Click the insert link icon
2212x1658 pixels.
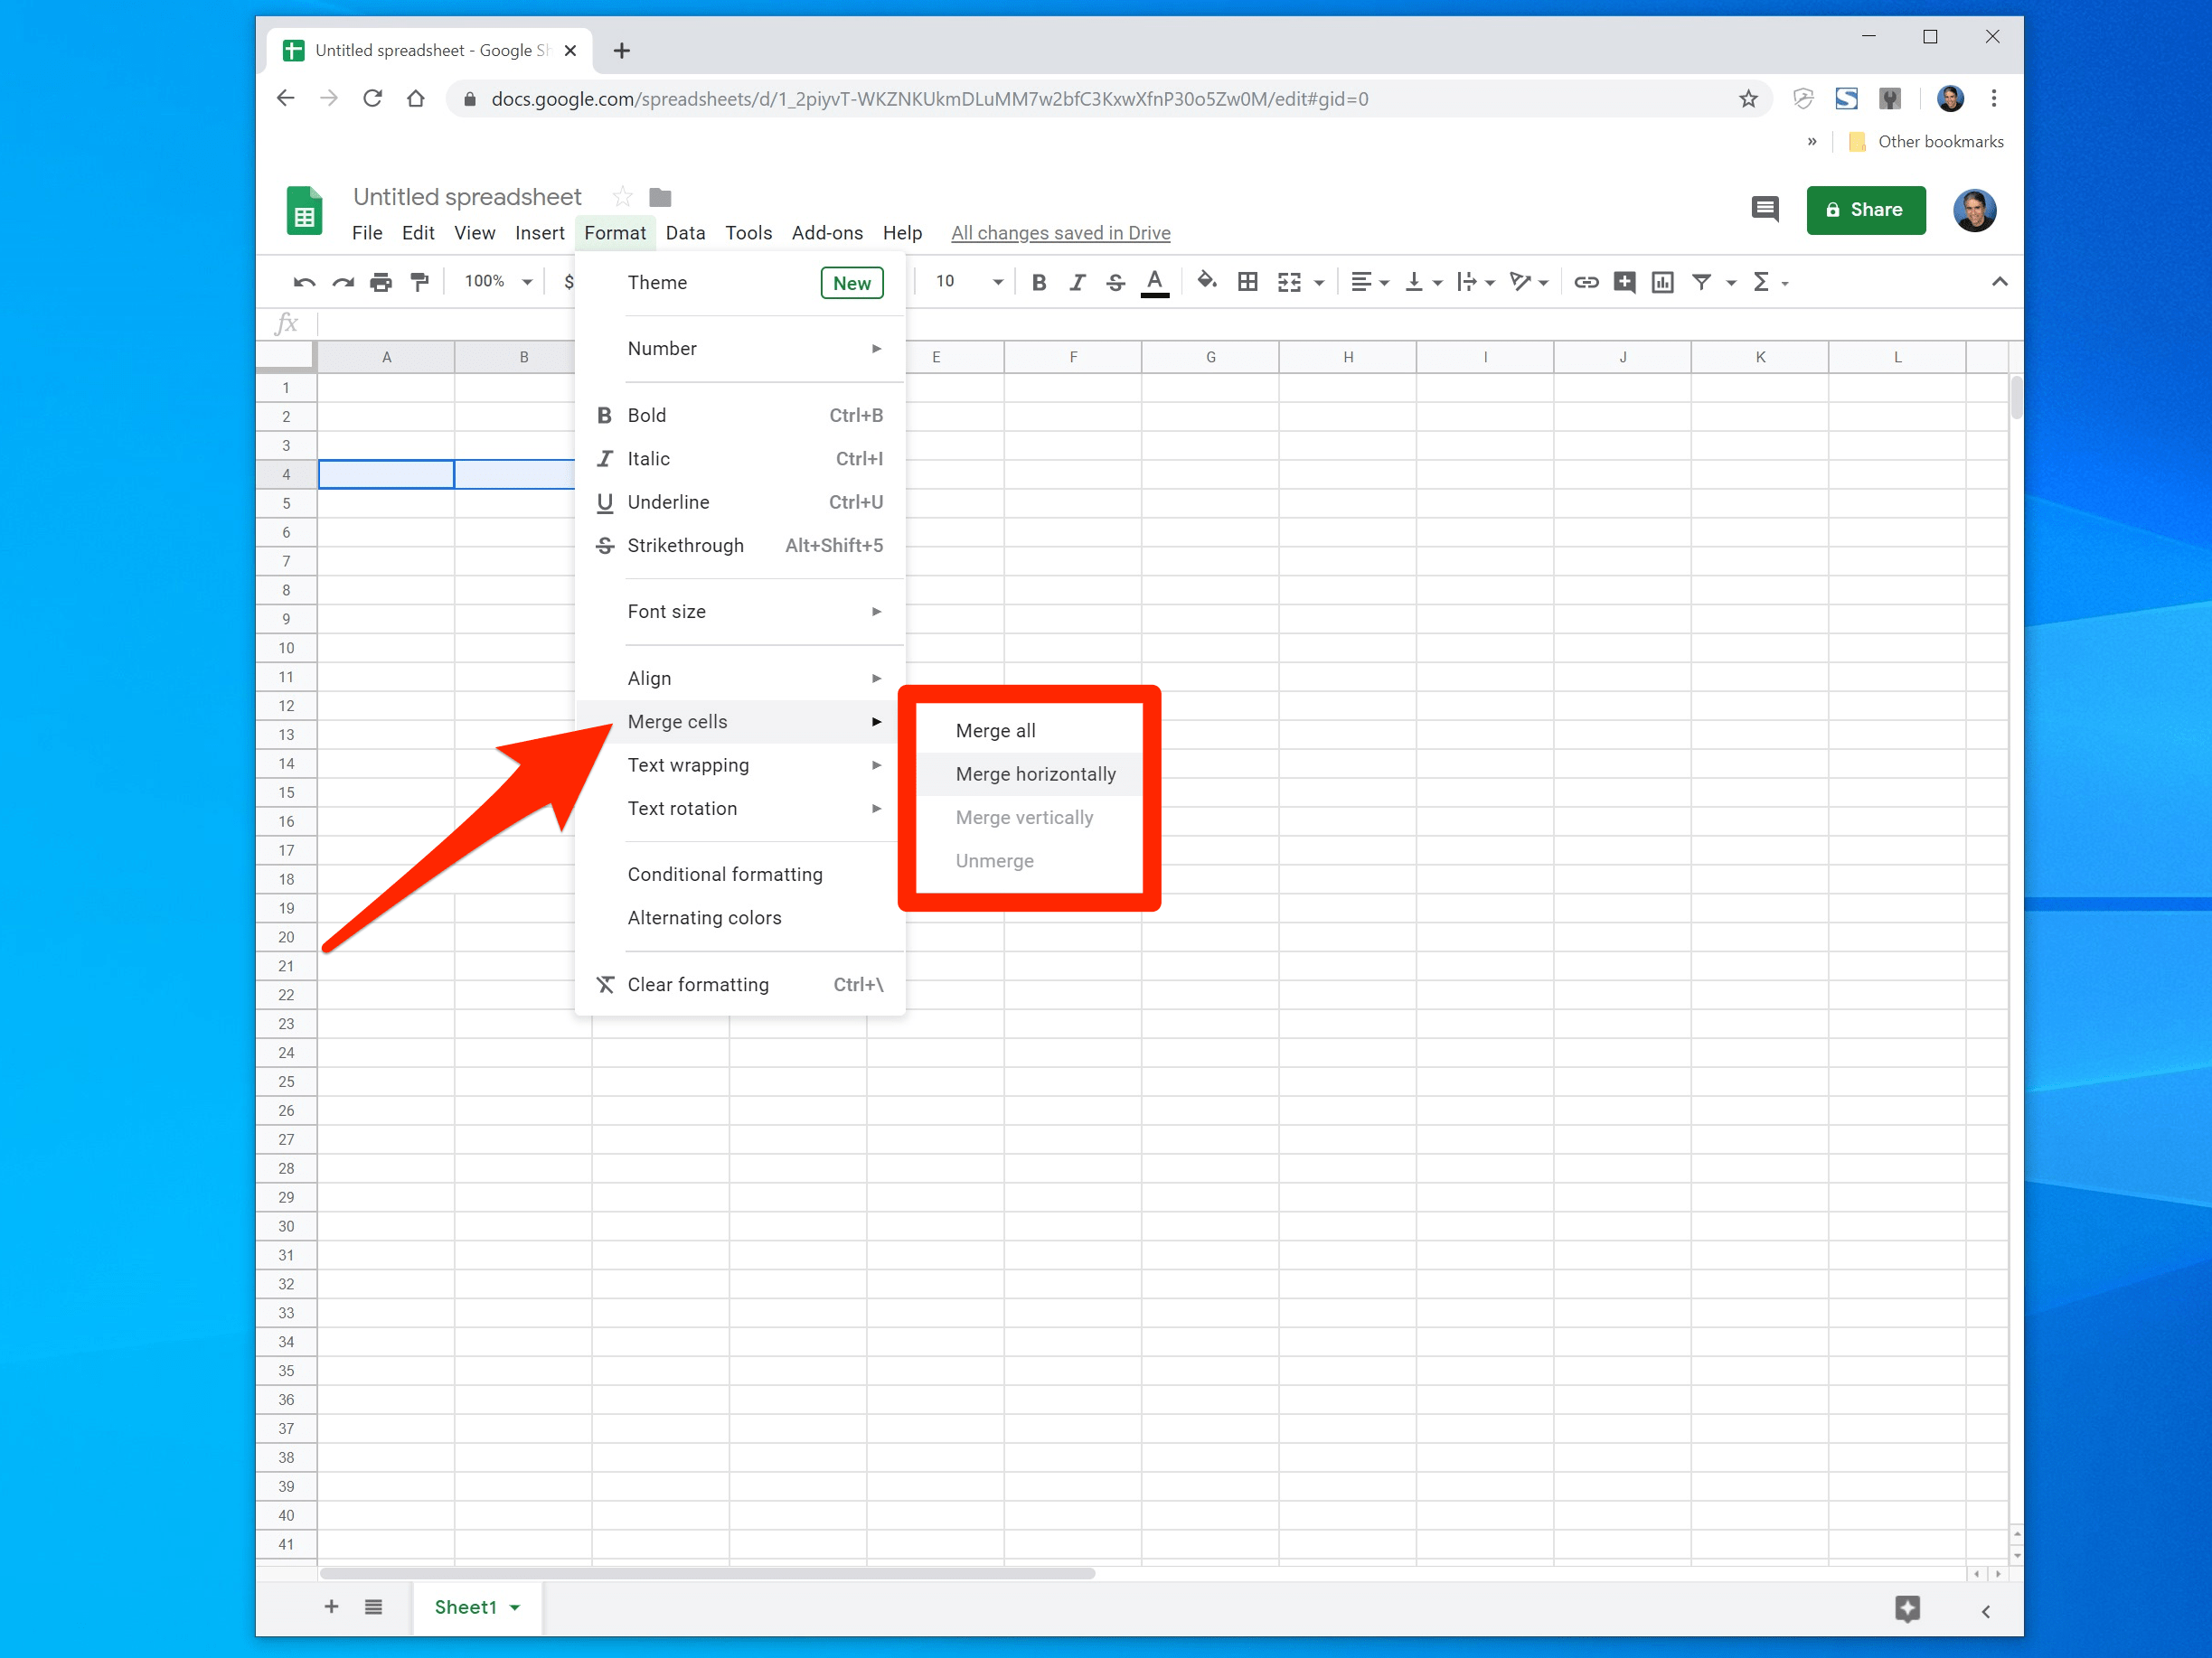1586,282
